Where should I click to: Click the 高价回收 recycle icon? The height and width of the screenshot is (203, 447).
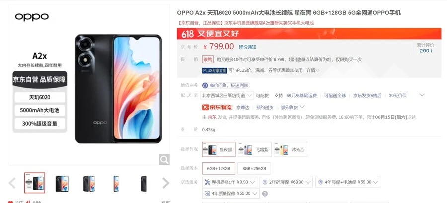pos(205,85)
